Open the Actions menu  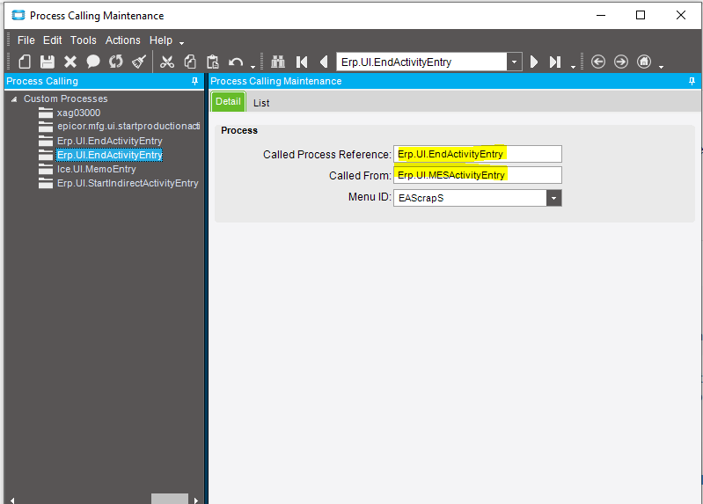click(123, 40)
